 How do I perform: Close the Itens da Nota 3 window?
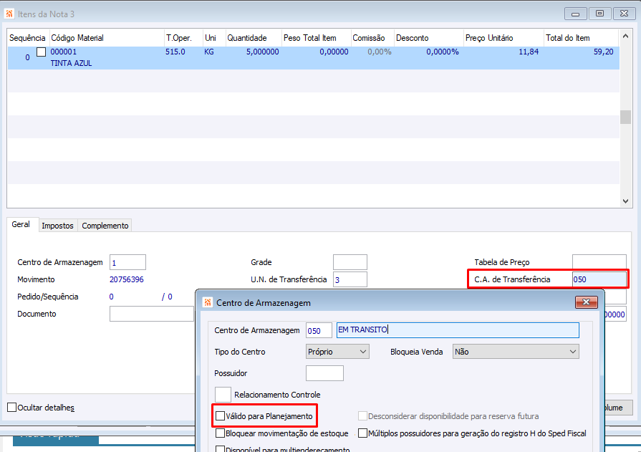coord(624,14)
